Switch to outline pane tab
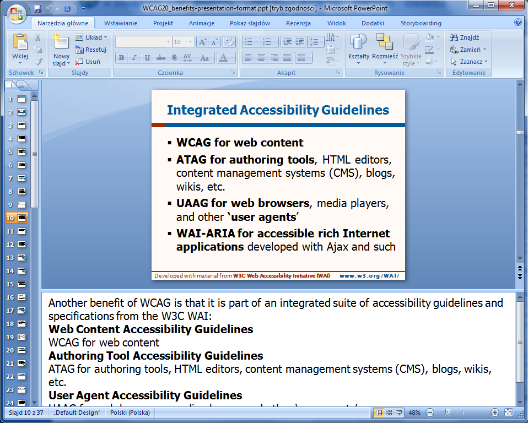Image resolution: width=528 pixels, height=423 pixels. [x=22, y=85]
